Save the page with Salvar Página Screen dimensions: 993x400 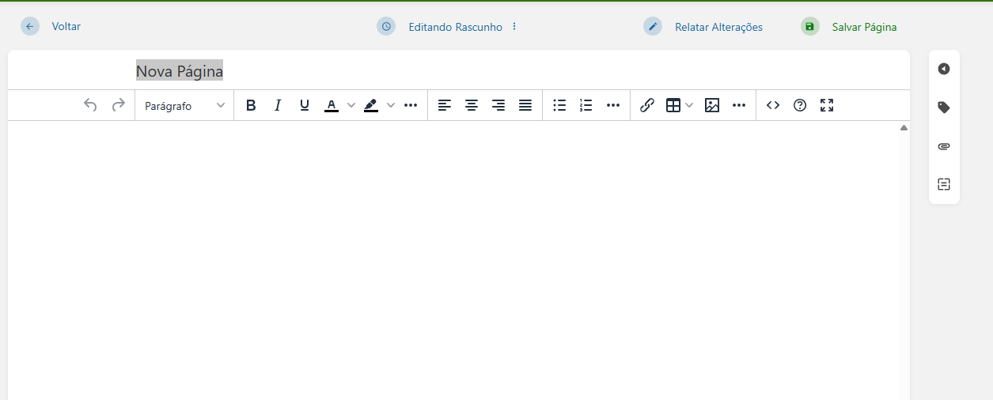click(x=864, y=27)
